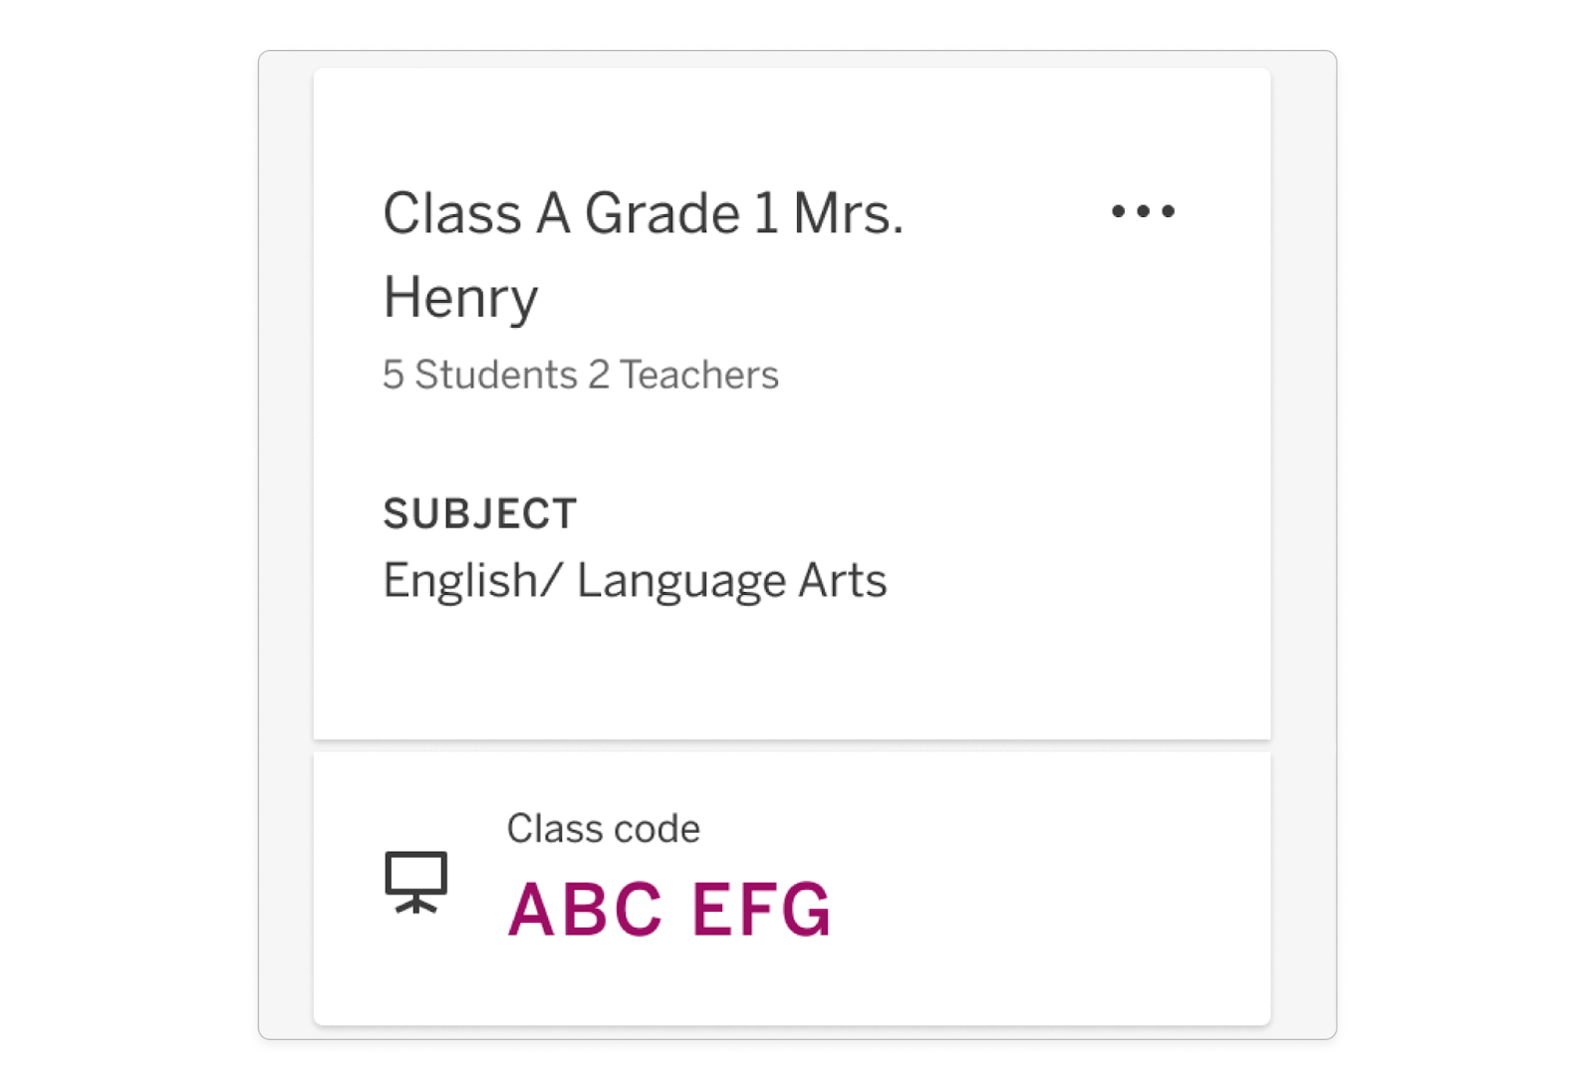
Task: Click the word Students in the member count
Action: pos(496,375)
